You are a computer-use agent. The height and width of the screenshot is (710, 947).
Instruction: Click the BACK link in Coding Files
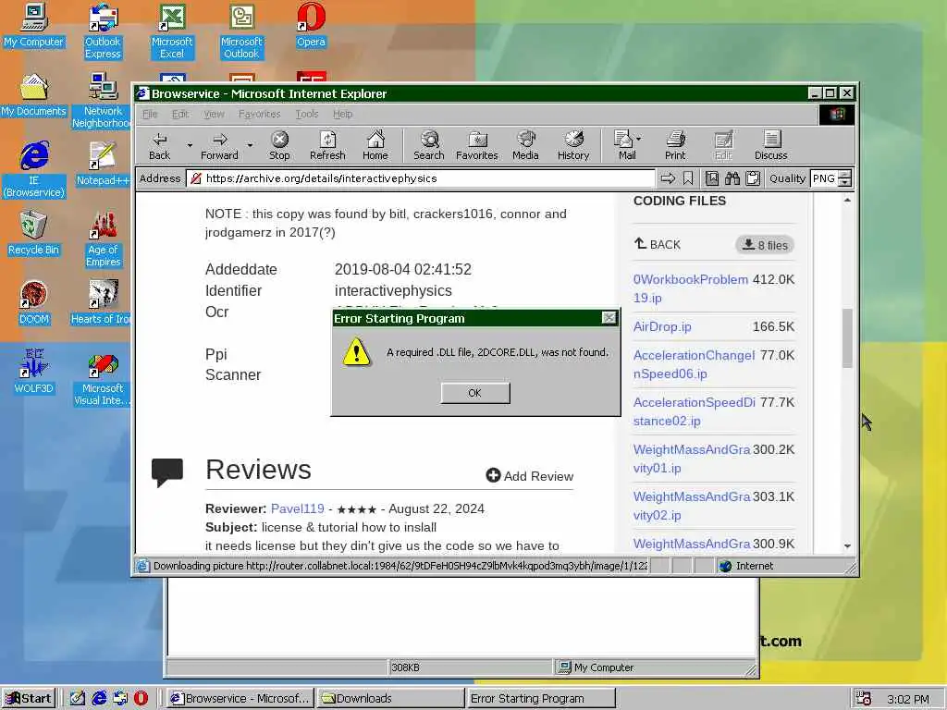pos(658,244)
